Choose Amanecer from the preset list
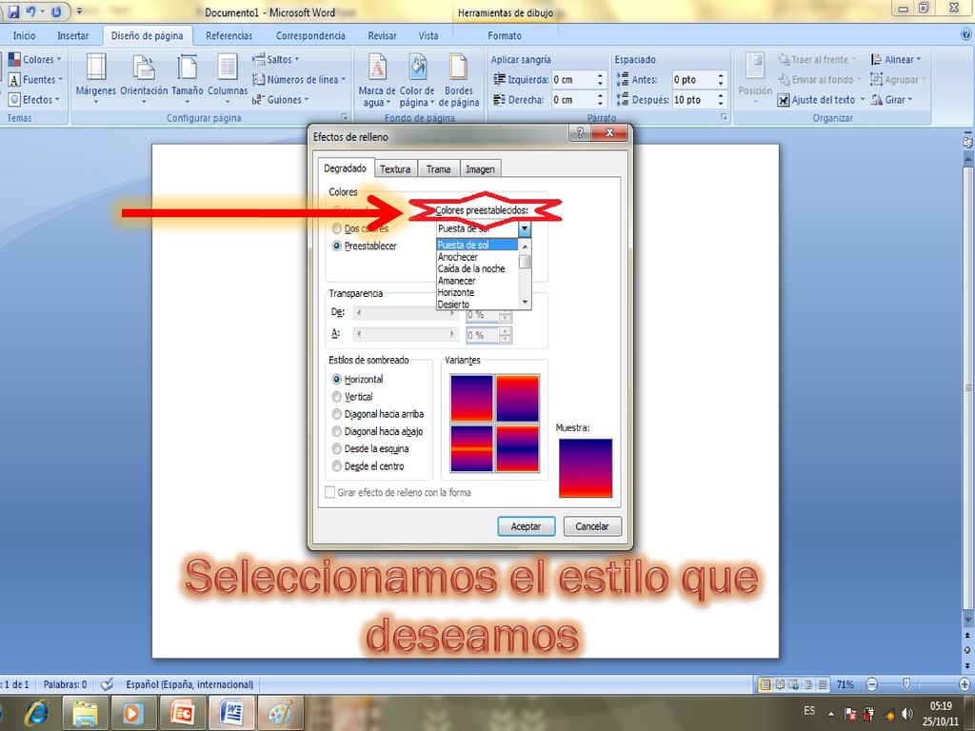This screenshot has width=975, height=731. (x=477, y=281)
